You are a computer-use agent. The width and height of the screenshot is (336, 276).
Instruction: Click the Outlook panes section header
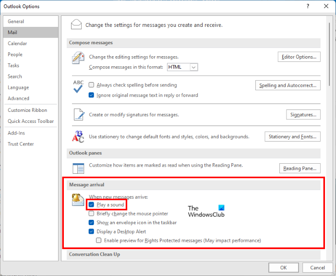193,153
